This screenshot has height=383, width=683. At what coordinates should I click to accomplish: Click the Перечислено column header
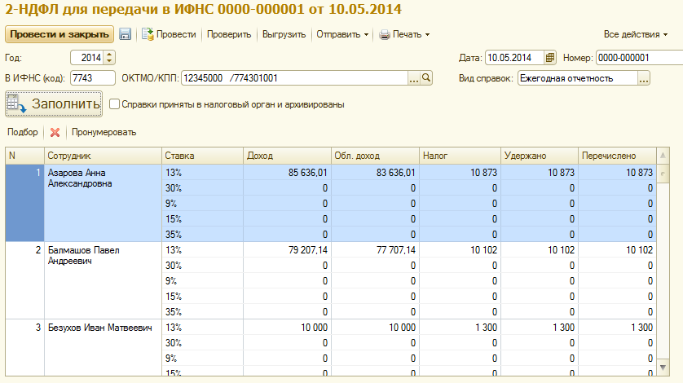click(617, 156)
